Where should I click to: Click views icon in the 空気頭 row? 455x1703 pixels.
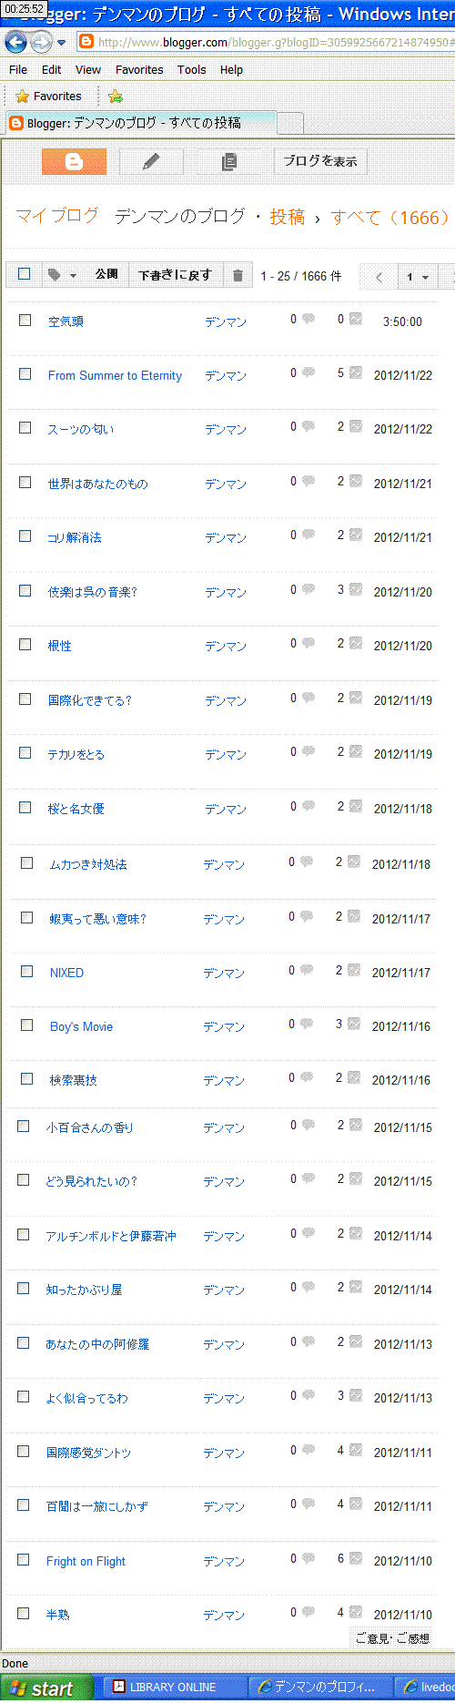pos(355,319)
